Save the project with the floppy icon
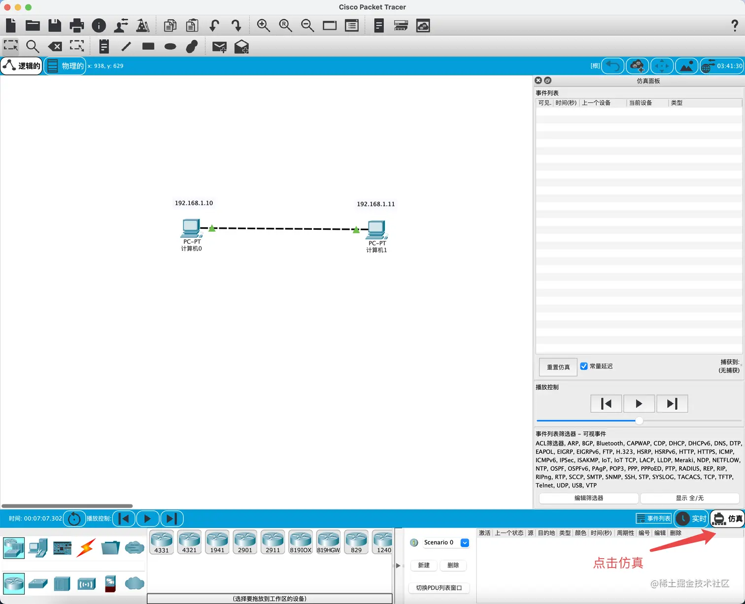The image size is (745, 604). 55,25
